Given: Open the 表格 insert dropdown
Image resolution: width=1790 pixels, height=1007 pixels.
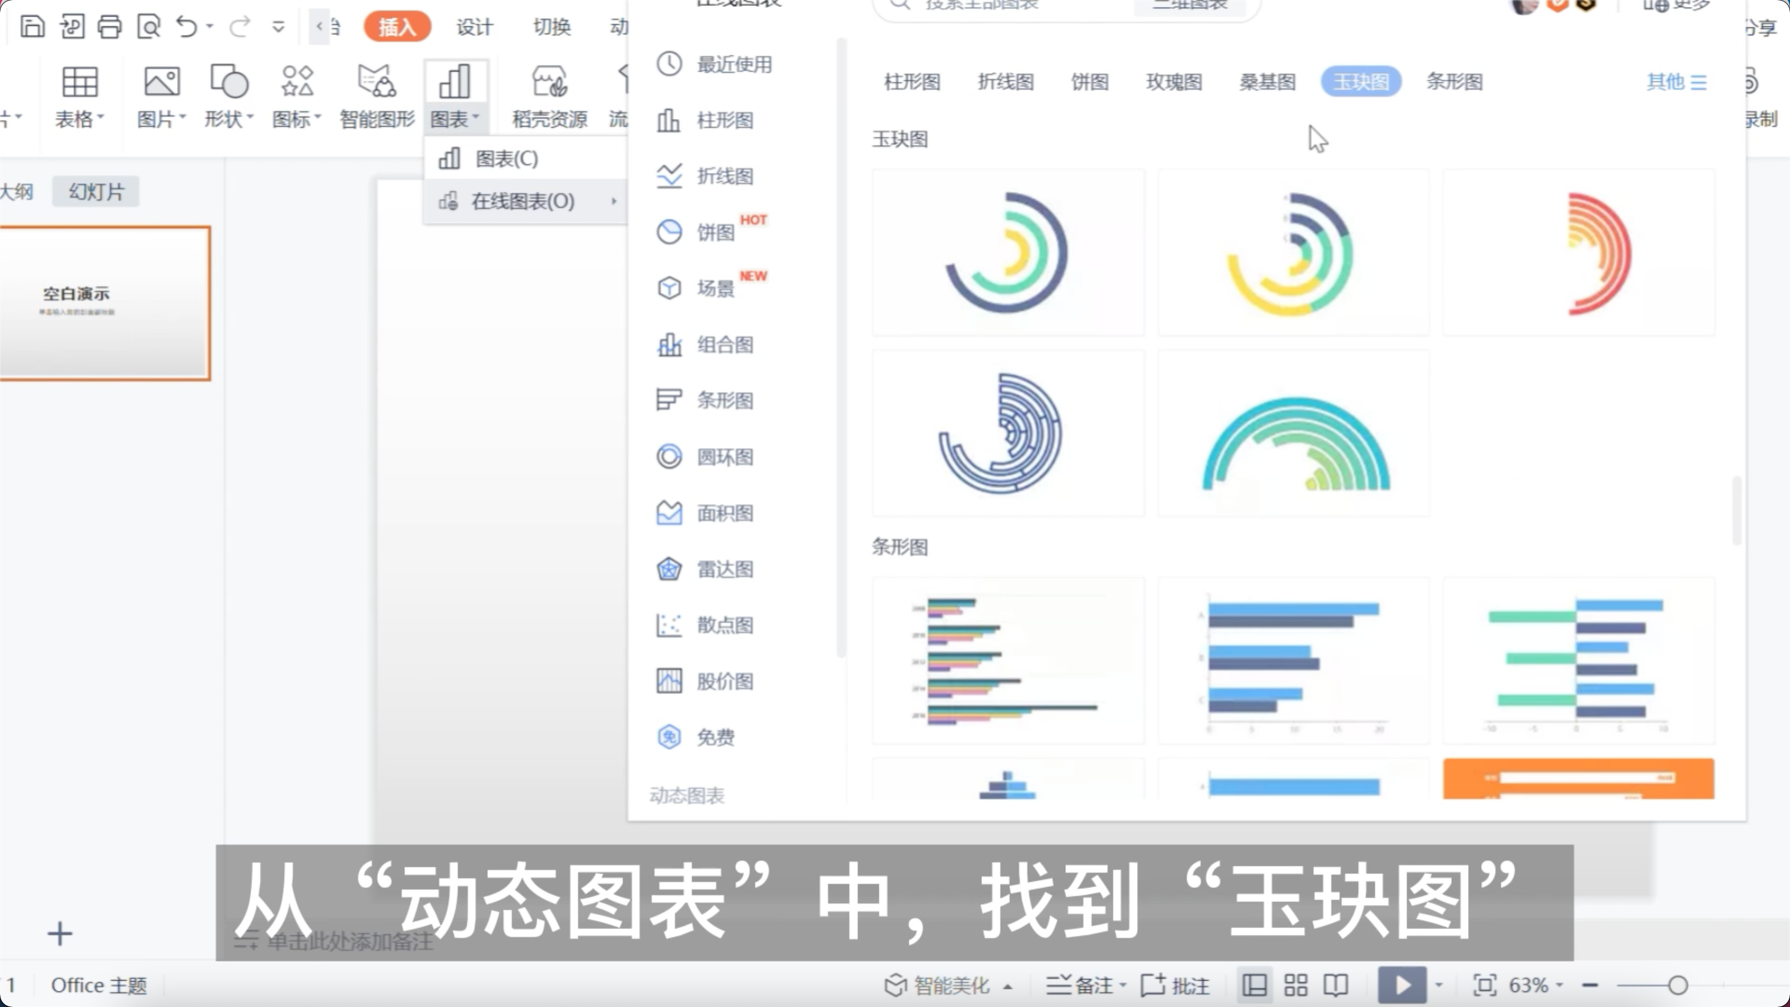Looking at the screenshot, I should pos(80,98).
